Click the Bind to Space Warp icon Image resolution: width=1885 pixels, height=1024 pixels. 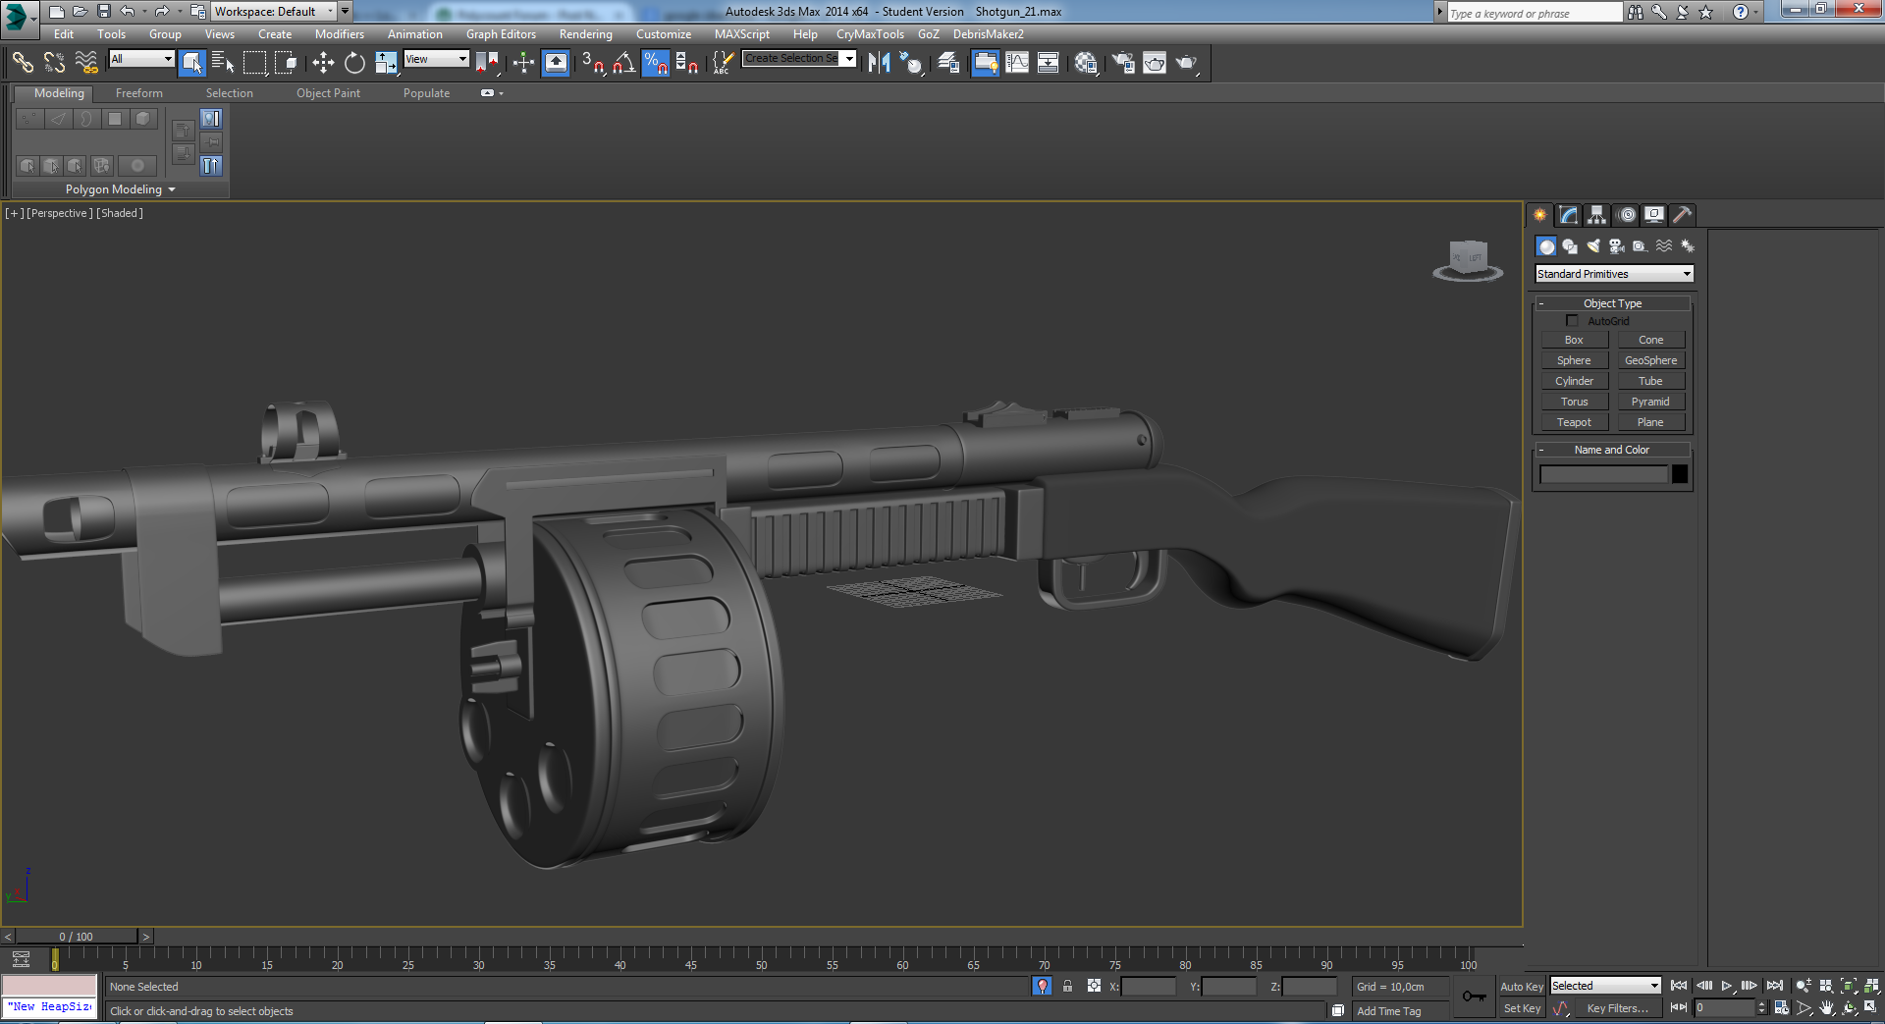point(86,63)
